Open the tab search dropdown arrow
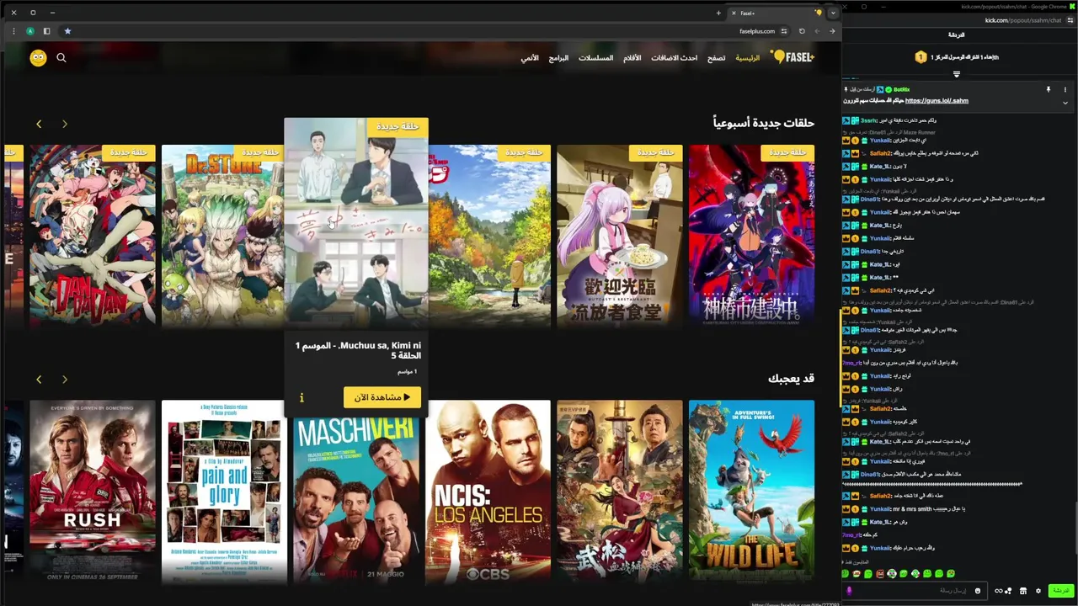Viewport: 1078px width, 606px height. [x=833, y=13]
